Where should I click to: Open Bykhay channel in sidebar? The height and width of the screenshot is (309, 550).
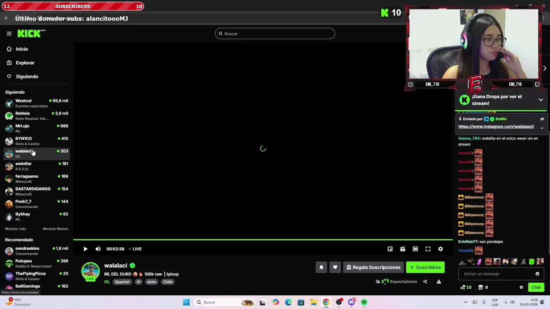[37, 216]
